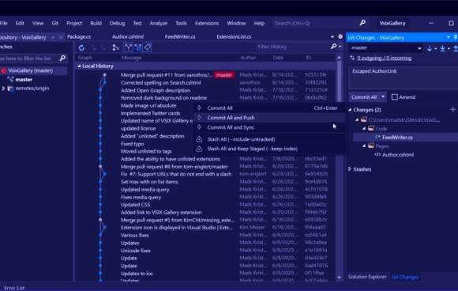Expand the remotes/origin tree node
This screenshot has height=291, width=458.
3,89
